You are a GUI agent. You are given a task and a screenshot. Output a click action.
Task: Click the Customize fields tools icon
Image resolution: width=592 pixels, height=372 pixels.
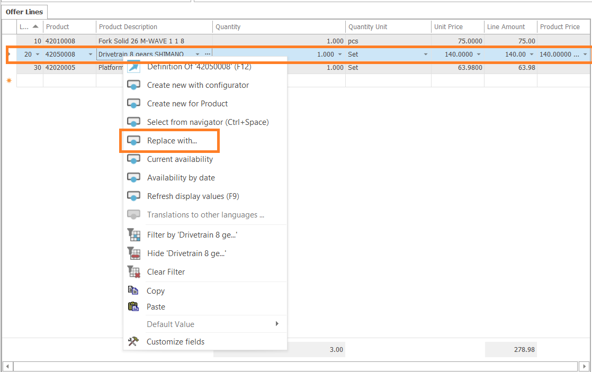[x=133, y=342]
